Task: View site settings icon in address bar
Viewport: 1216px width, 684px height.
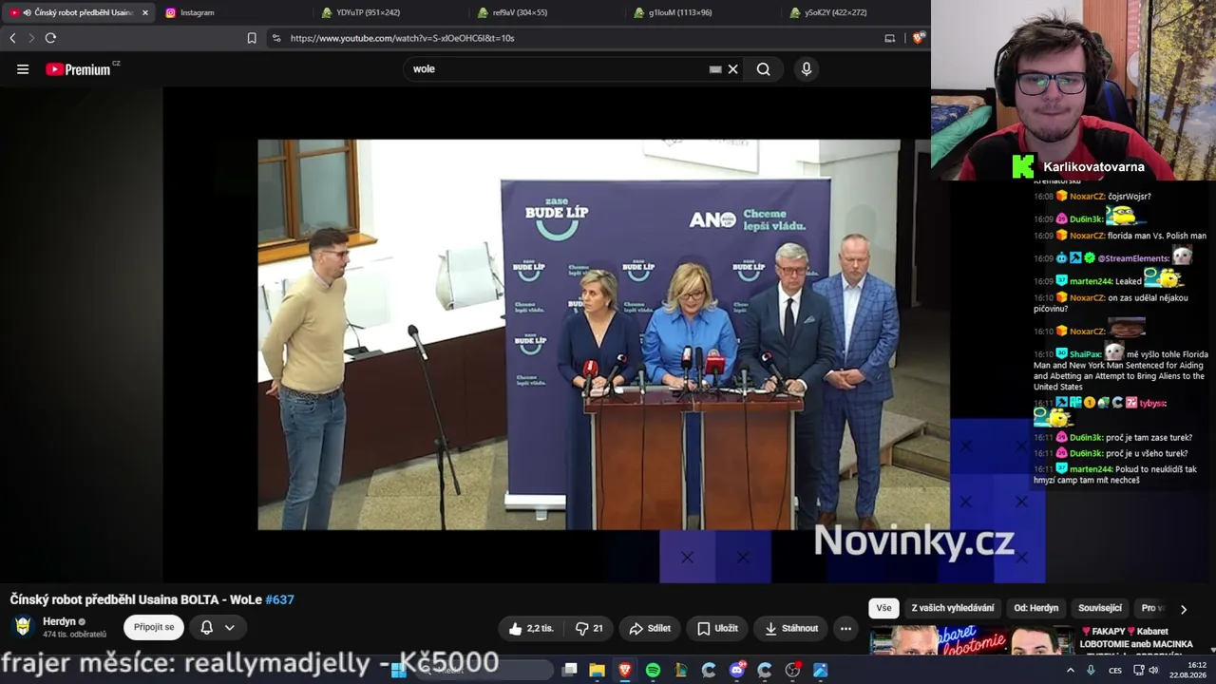Action: tap(276, 38)
